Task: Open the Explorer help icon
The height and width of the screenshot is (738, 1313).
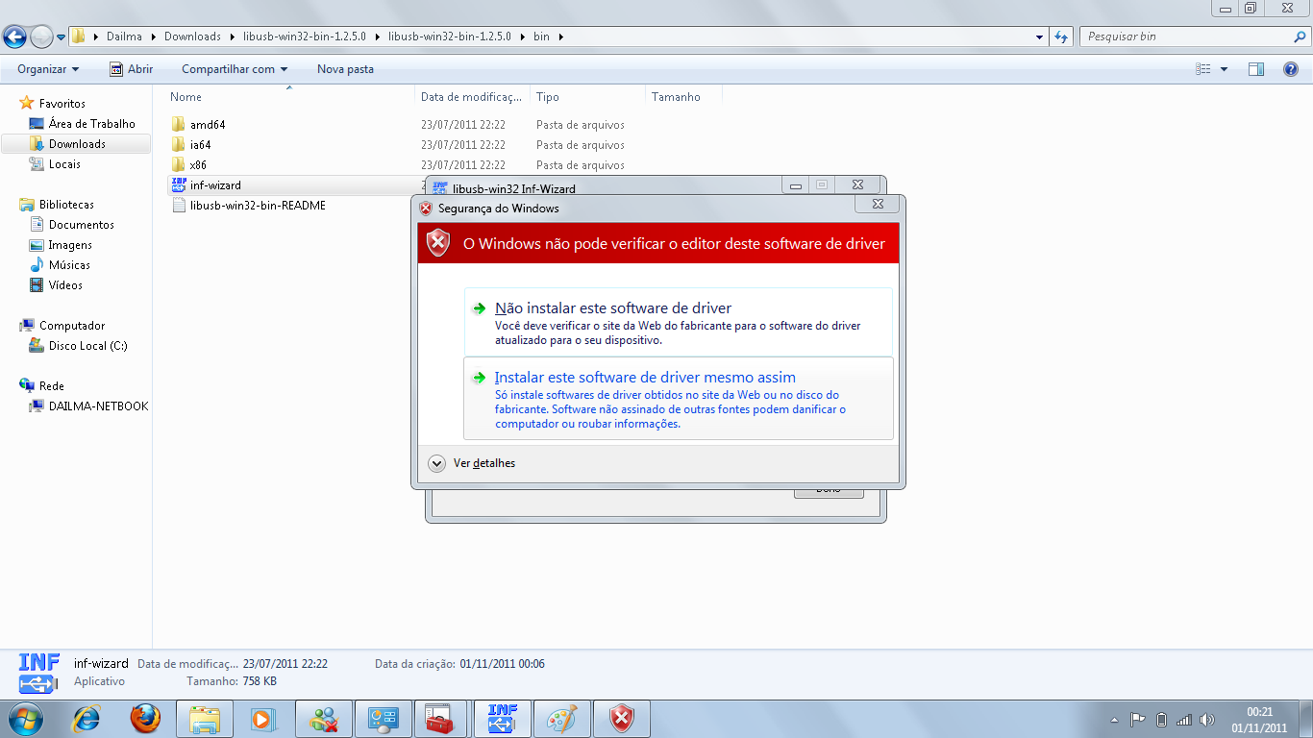Action: (x=1291, y=69)
